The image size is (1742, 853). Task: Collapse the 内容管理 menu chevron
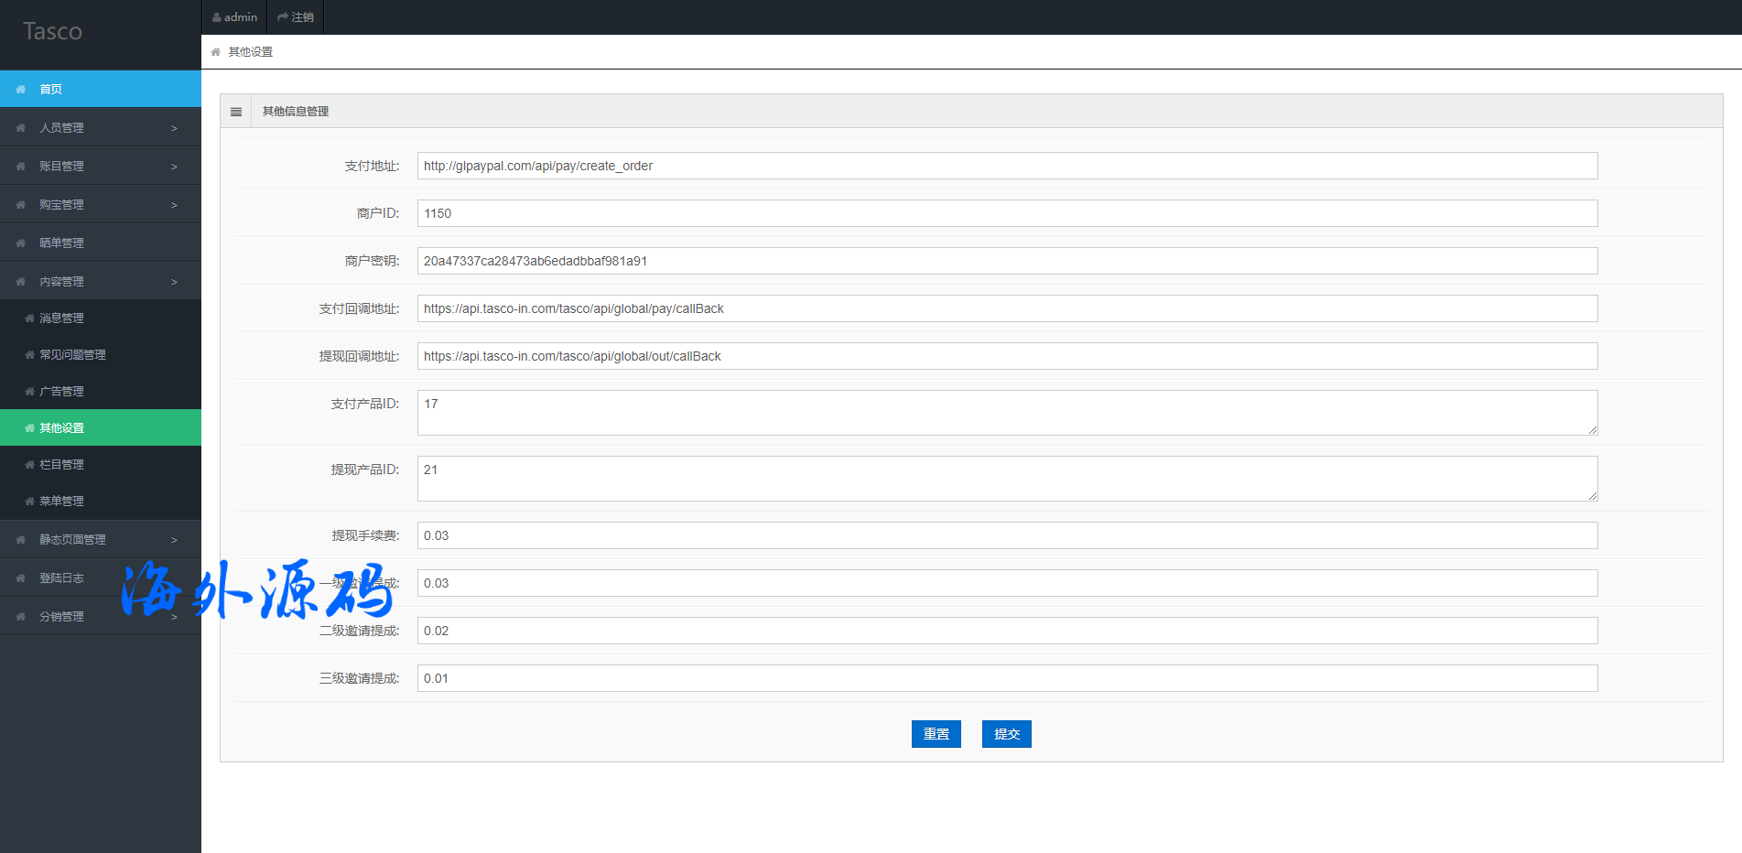pos(174,282)
